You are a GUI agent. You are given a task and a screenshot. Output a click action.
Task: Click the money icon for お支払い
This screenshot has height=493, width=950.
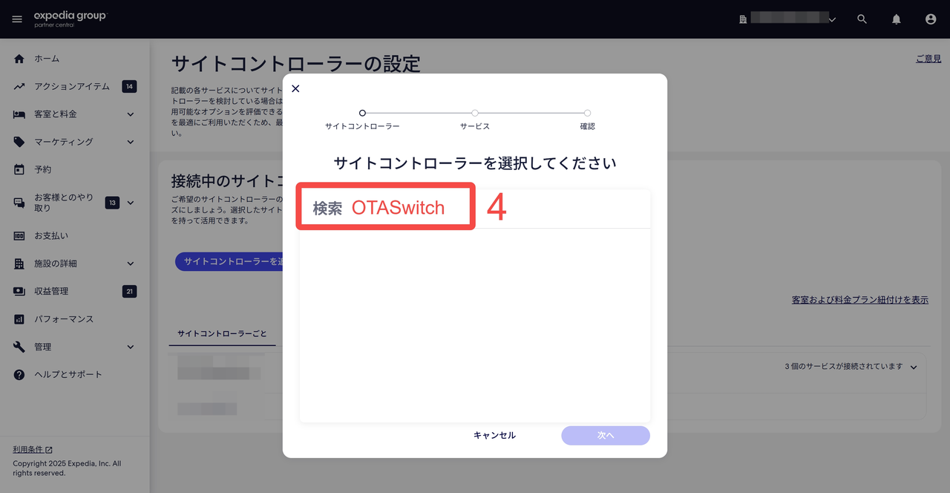pos(19,235)
